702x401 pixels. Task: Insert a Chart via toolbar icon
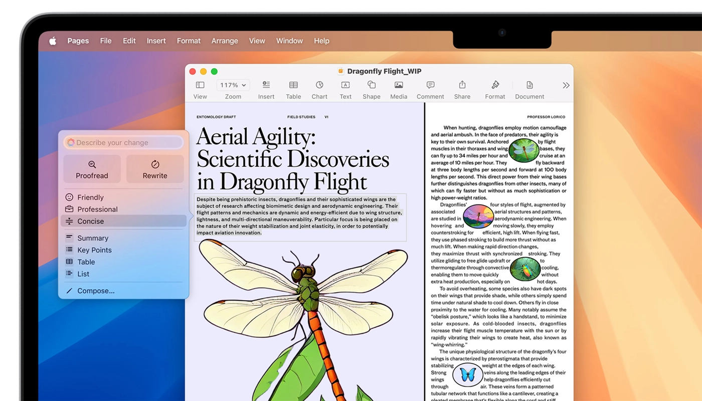(x=319, y=85)
